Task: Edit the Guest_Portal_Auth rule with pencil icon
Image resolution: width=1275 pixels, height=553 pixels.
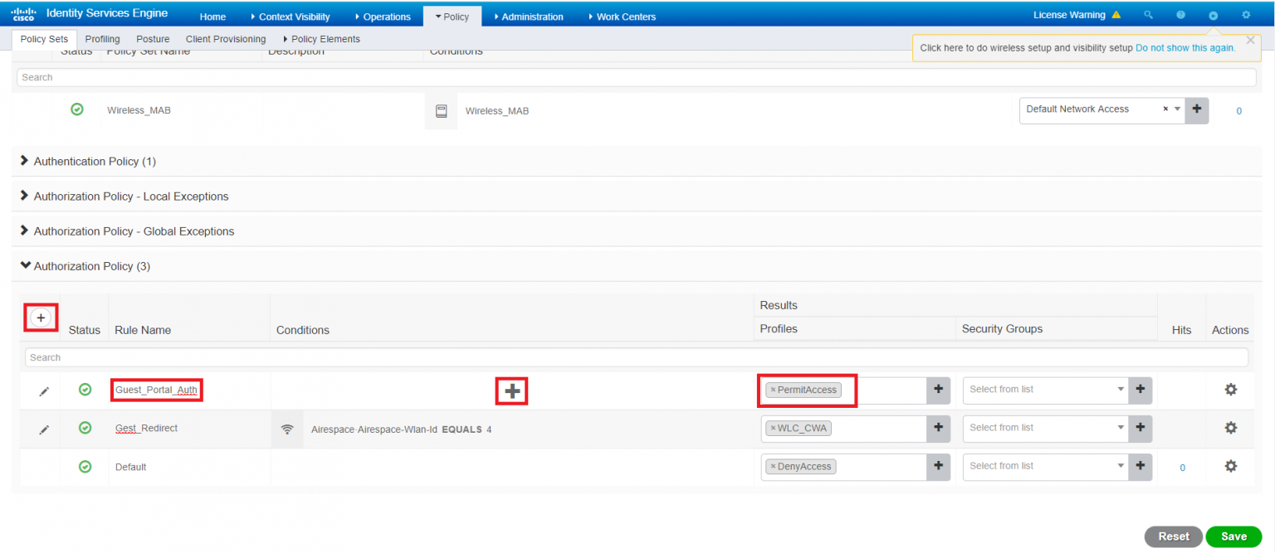Action: pyautogui.click(x=44, y=389)
